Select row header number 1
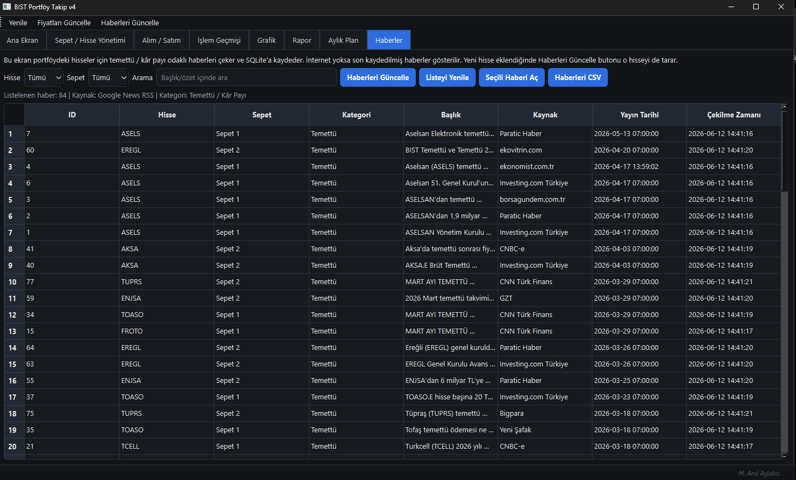796x480 pixels. coord(14,134)
